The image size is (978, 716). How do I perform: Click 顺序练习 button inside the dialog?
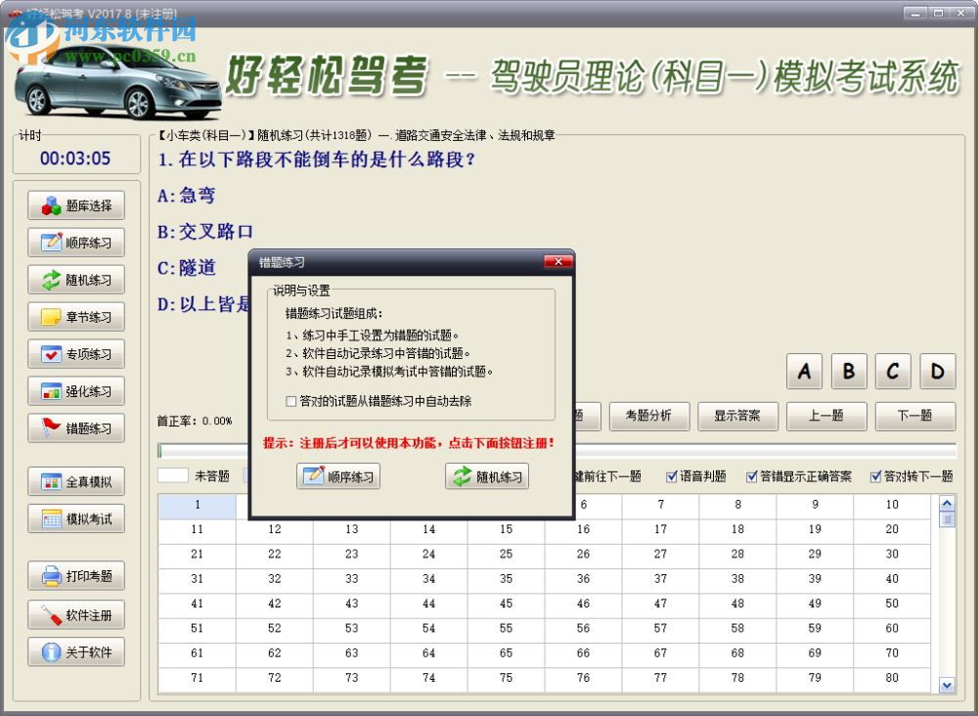coord(338,476)
